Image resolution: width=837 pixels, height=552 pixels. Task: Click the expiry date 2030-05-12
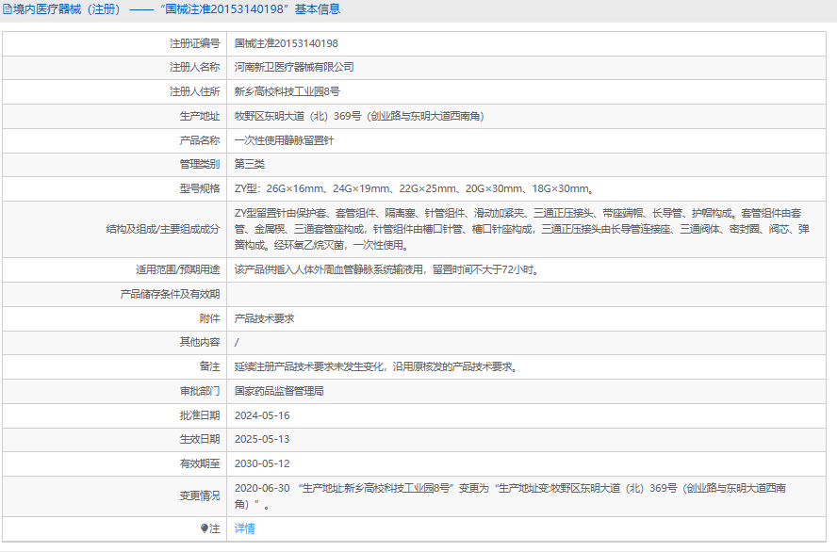(262, 464)
